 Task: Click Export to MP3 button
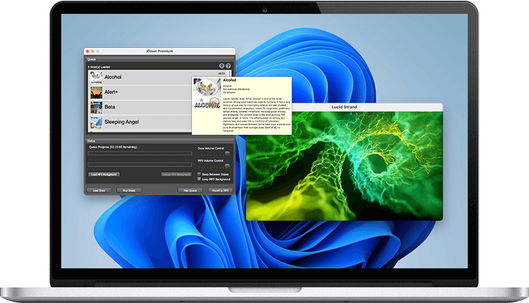click(x=220, y=190)
